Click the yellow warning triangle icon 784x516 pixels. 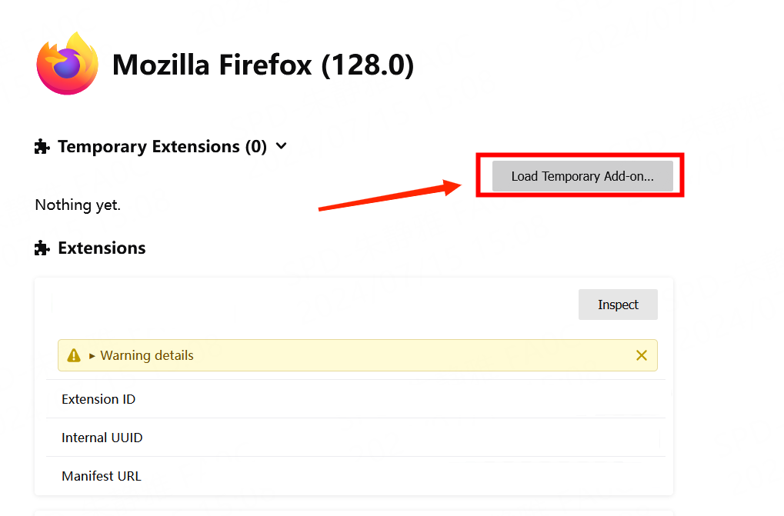[x=74, y=355]
